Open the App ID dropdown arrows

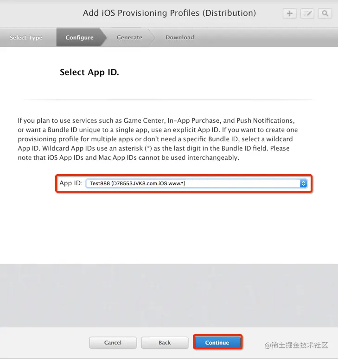[x=303, y=183]
